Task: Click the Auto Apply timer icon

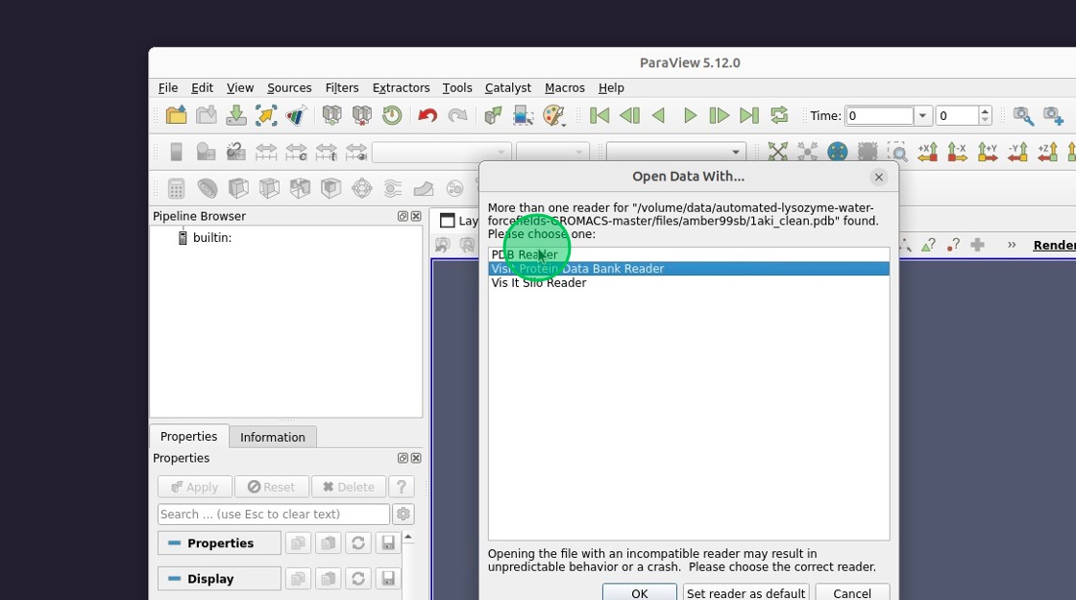Action: pyautogui.click(x=392, y=115)
